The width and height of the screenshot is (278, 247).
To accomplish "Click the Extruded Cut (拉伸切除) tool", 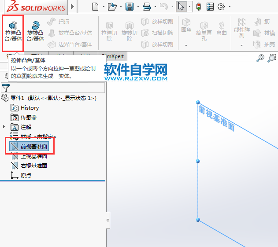I will tap(109, 32).
